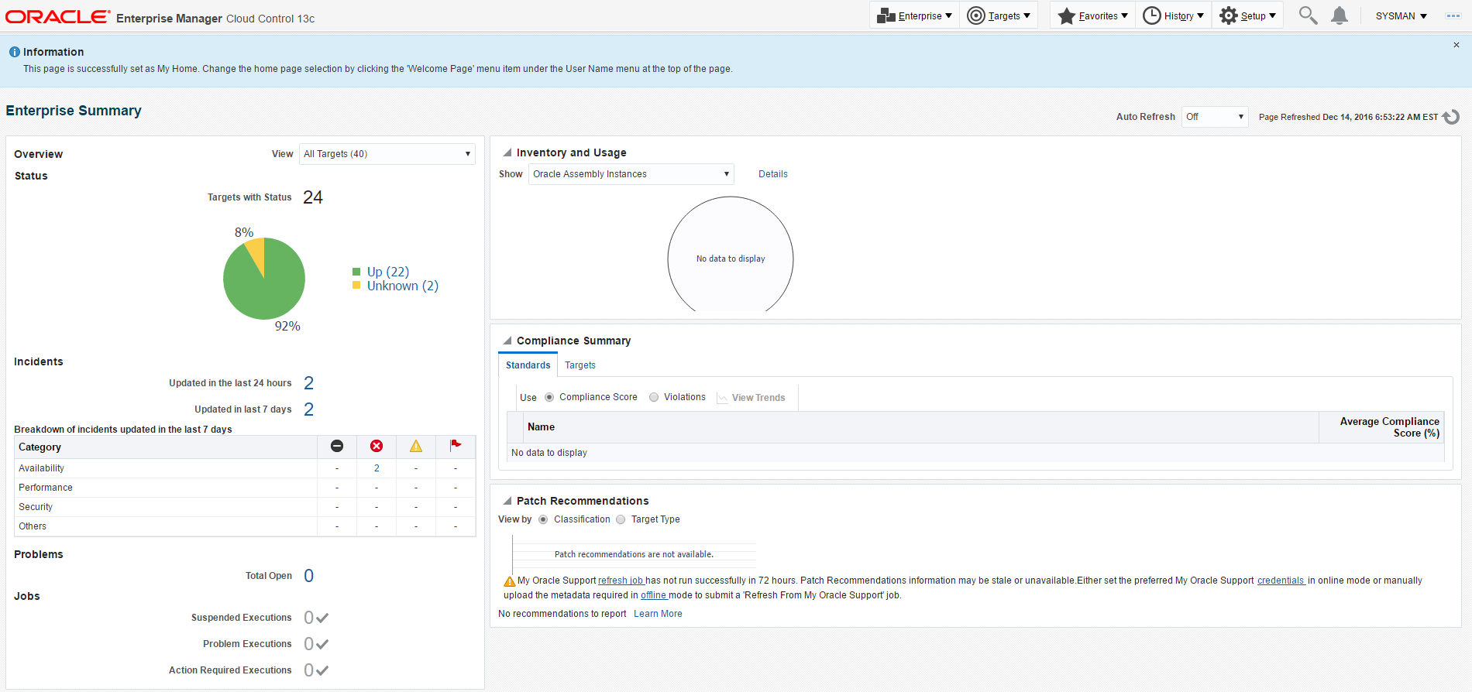Refresh the page with refresh icon

tap(1451, 117)
